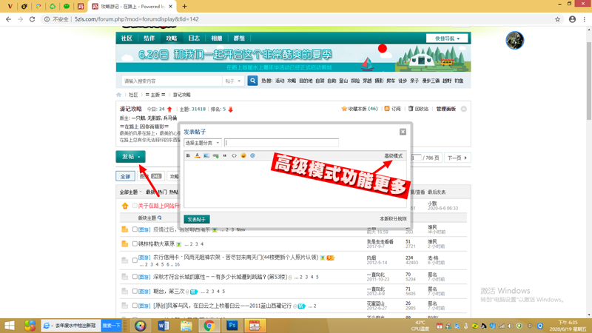Click inside the post body text area
The image size is (592, 333).
point(295,184)
